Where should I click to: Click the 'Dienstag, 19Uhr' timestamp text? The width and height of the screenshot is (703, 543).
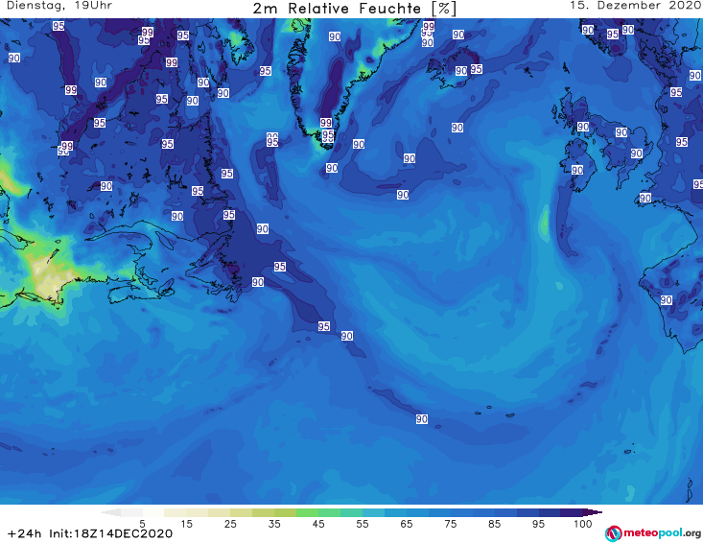59,6
